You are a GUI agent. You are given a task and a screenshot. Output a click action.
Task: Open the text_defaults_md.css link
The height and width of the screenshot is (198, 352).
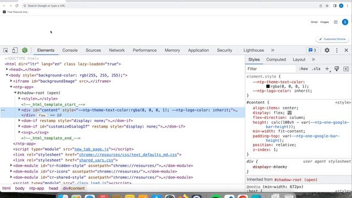tap(128, 155)
